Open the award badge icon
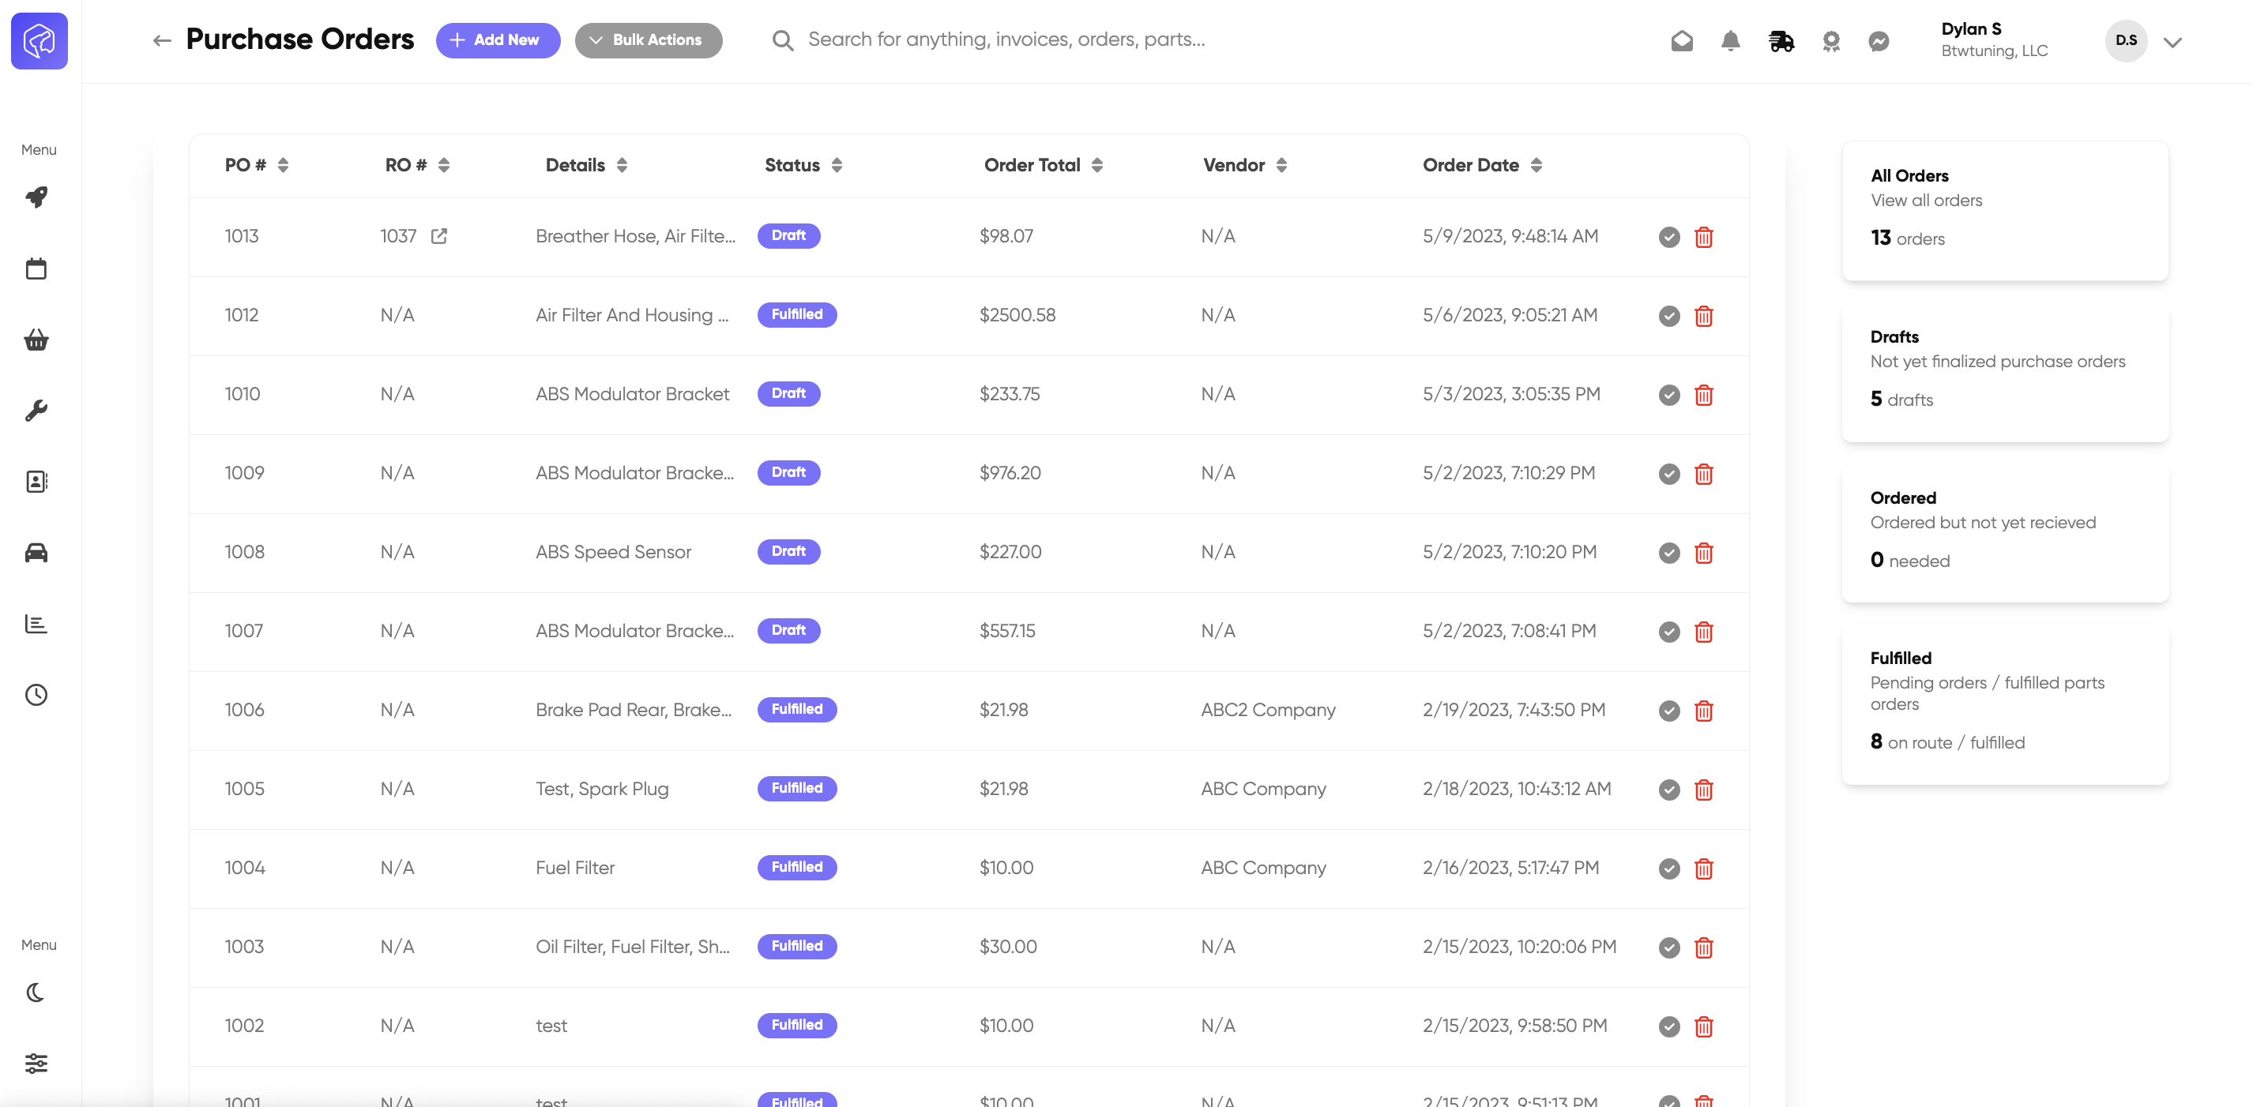 tap(1831, 41)
